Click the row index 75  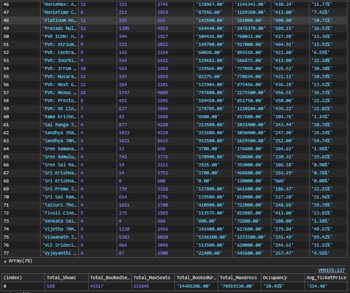coord(6,237)
